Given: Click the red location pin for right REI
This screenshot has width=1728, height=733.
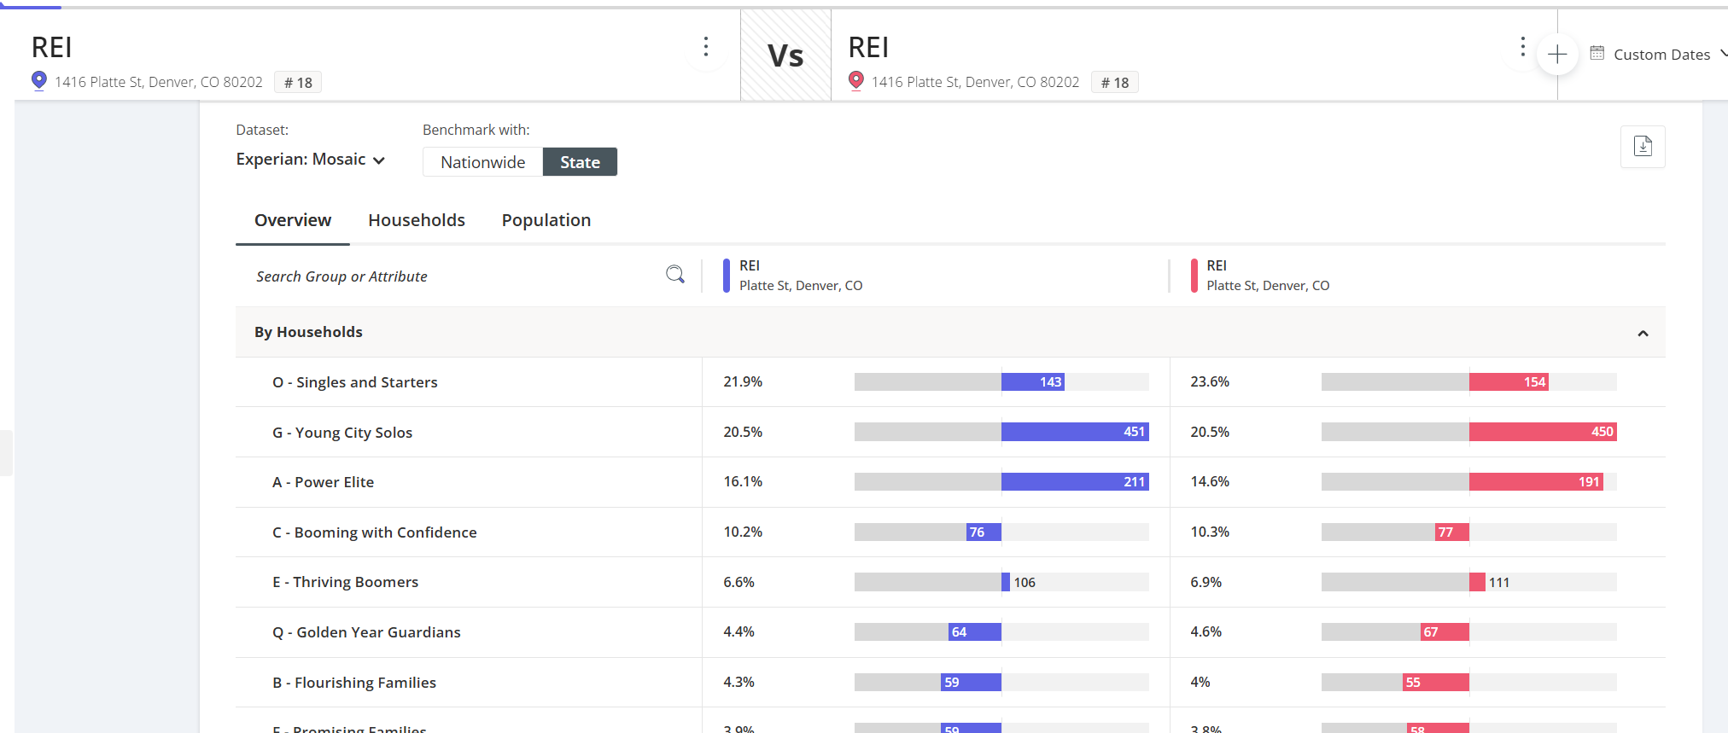Looking at the screenshot, I should 856,81.
